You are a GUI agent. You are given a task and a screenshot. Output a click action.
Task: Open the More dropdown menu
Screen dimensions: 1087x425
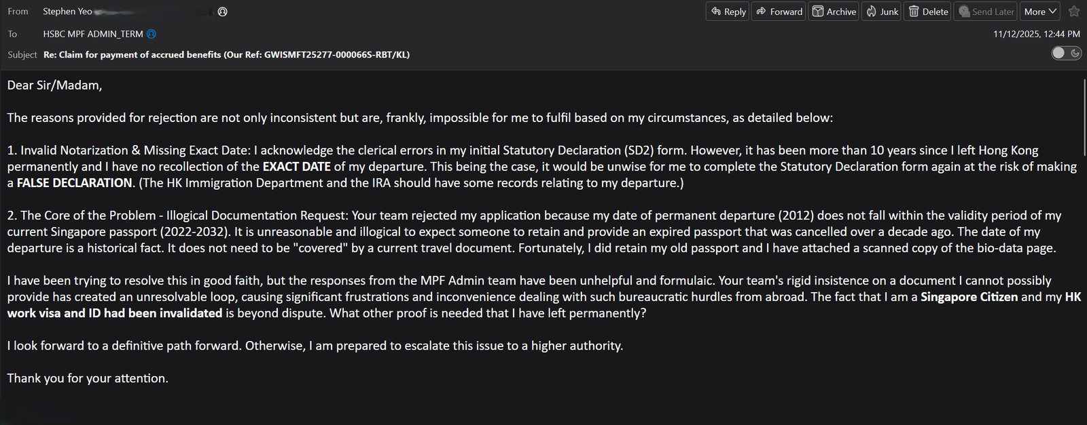click(1039, 12)
